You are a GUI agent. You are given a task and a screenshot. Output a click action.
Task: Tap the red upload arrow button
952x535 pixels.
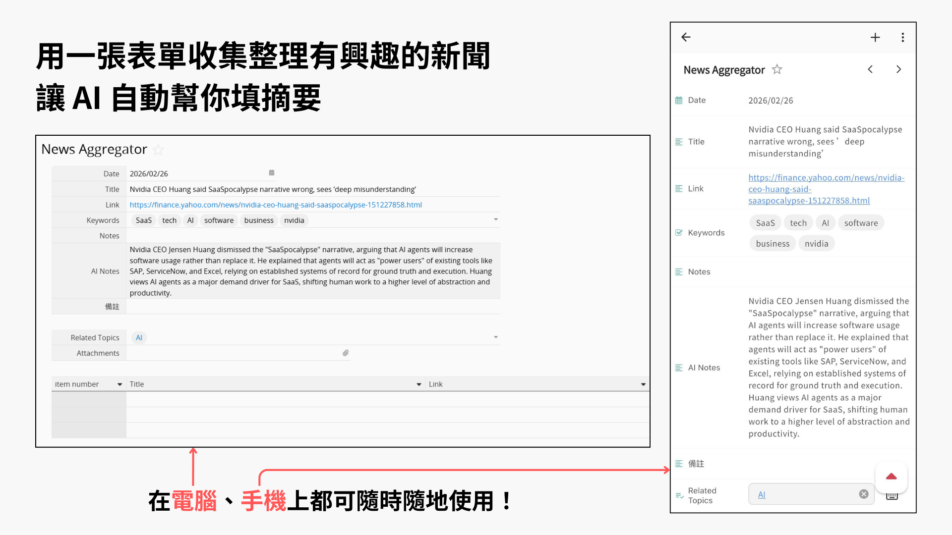pyautogui.click(x=891, y=477)
